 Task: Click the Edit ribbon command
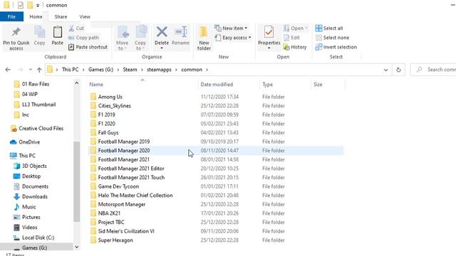[x=291, y=38]
